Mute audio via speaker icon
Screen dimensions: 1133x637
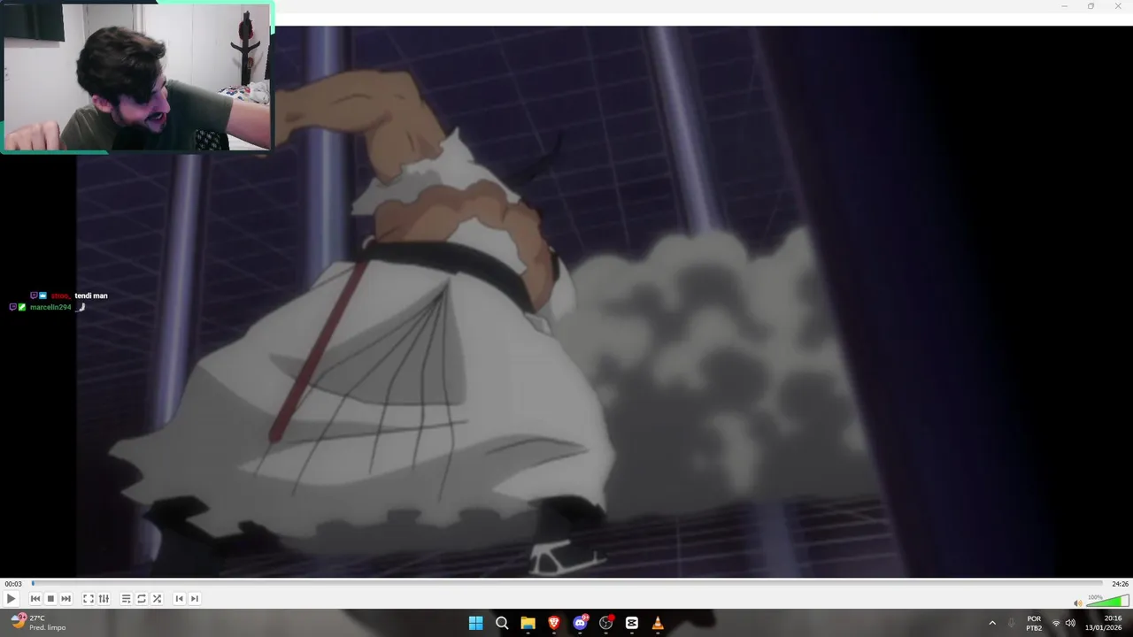click(1077, 603)
